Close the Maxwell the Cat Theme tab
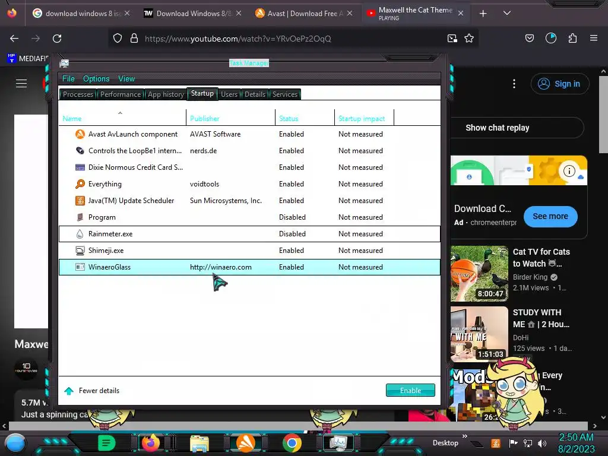The image size is (608, 456). pos(461,13)
